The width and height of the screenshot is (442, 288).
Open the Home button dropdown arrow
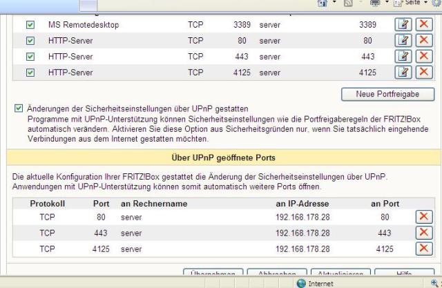334,2
